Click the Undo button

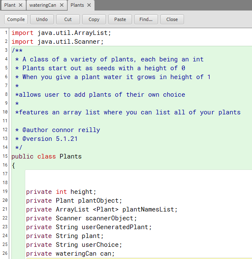click(42, 19)
